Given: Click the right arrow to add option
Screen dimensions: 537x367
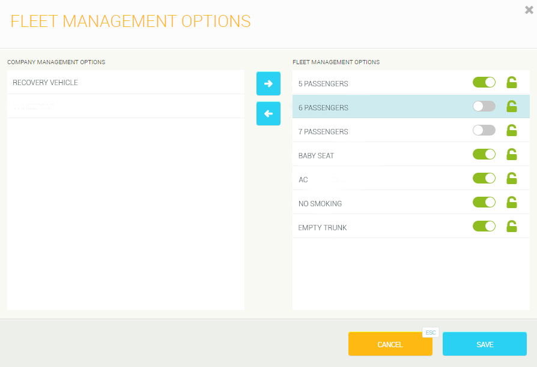Looking at the screenshot, I should (x=268, y=83).
